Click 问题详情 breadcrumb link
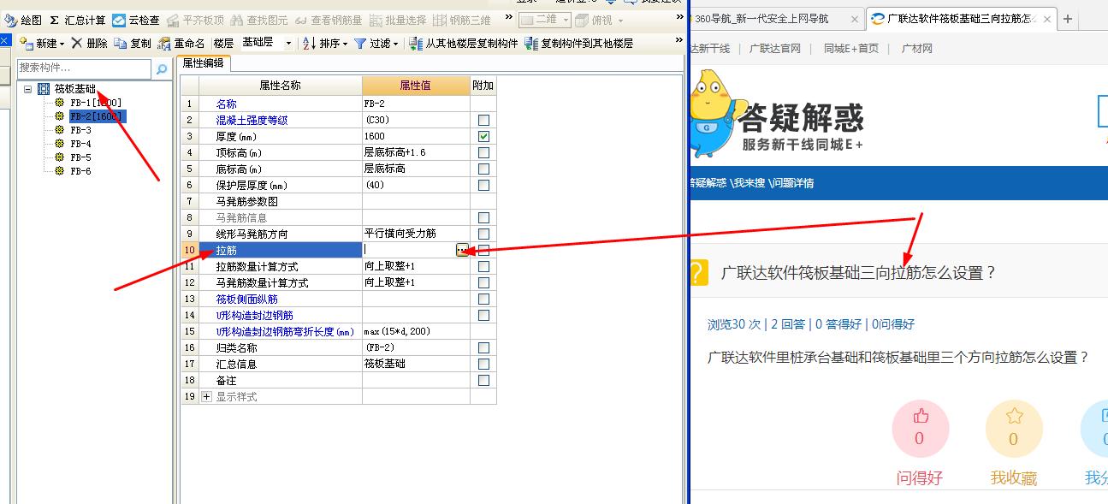 [x=791, y=183]
